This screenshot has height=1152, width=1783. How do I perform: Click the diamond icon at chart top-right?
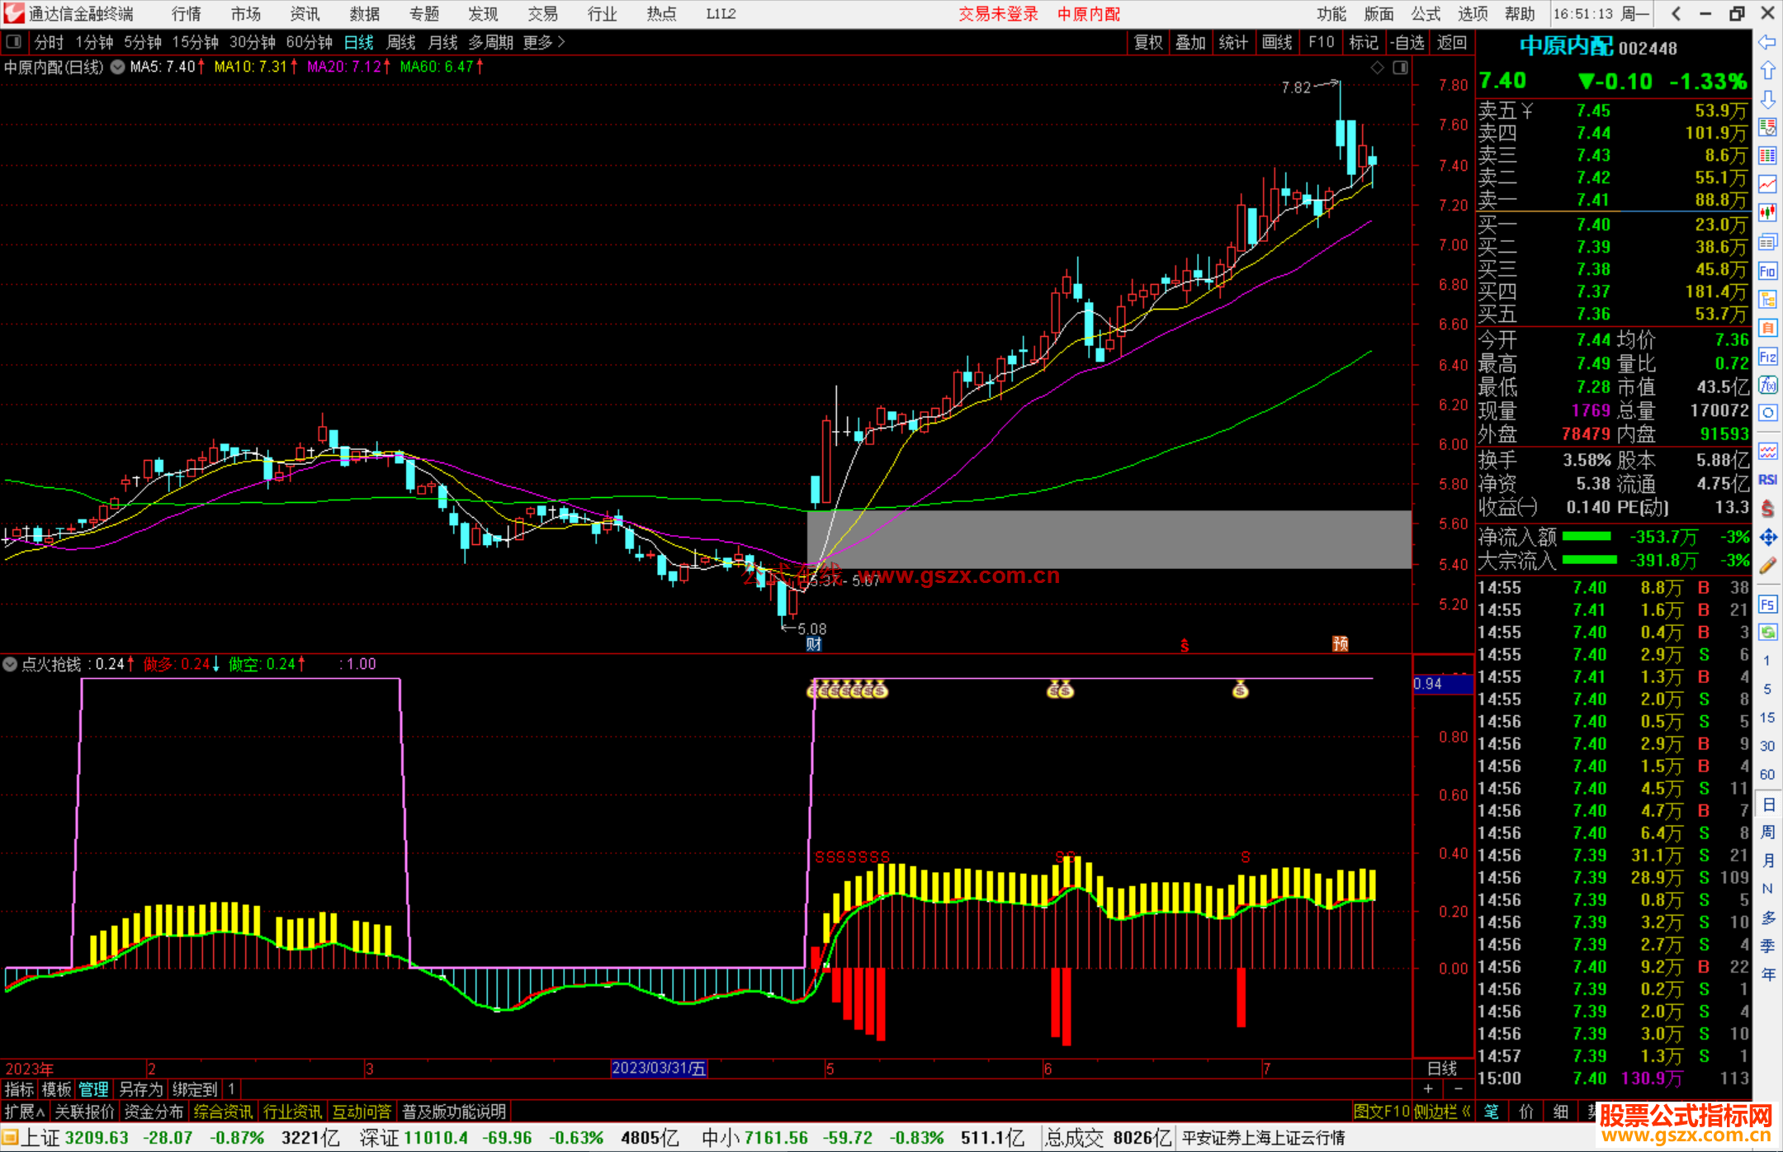(1377, 68)
